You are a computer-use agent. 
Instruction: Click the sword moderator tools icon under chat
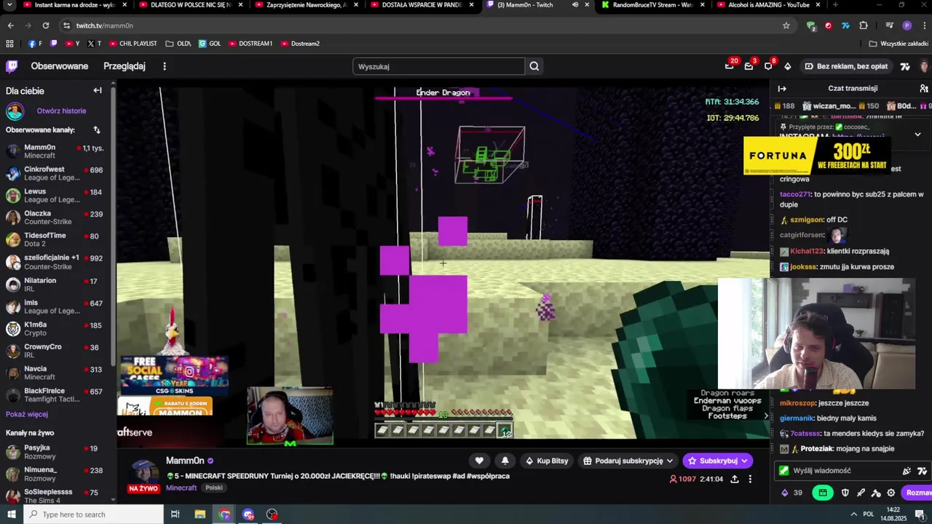point(861,493)
